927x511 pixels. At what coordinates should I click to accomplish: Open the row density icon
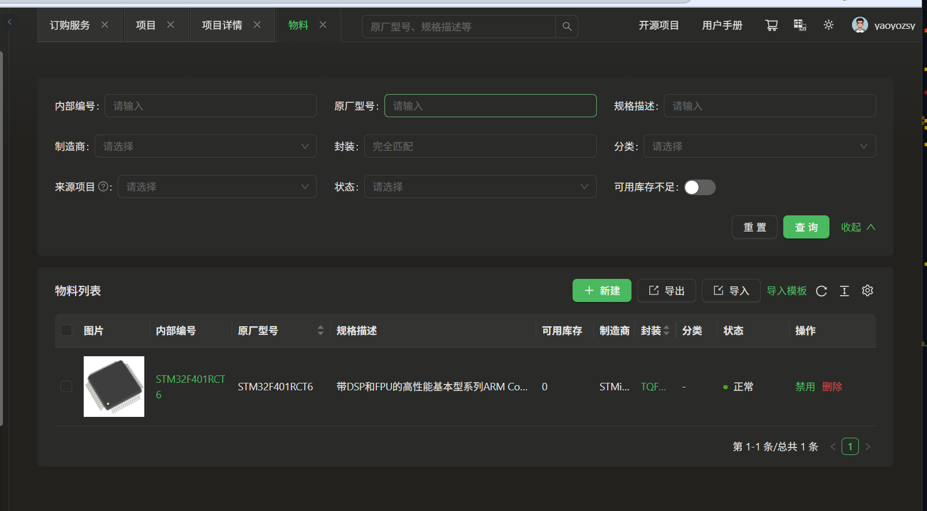(x=844, y=291)
